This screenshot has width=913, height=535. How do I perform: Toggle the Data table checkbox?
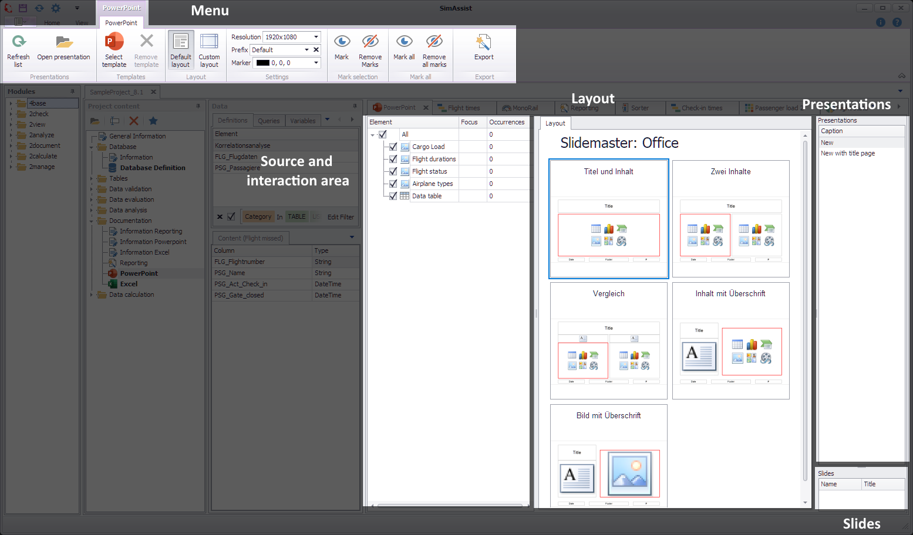(x=393, y=196)
